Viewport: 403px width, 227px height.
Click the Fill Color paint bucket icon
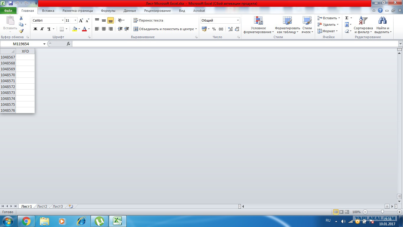coord(75,29)
